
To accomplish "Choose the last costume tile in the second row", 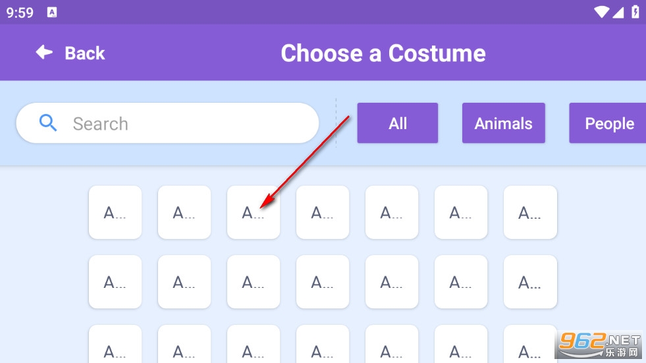I will point(530,281).
